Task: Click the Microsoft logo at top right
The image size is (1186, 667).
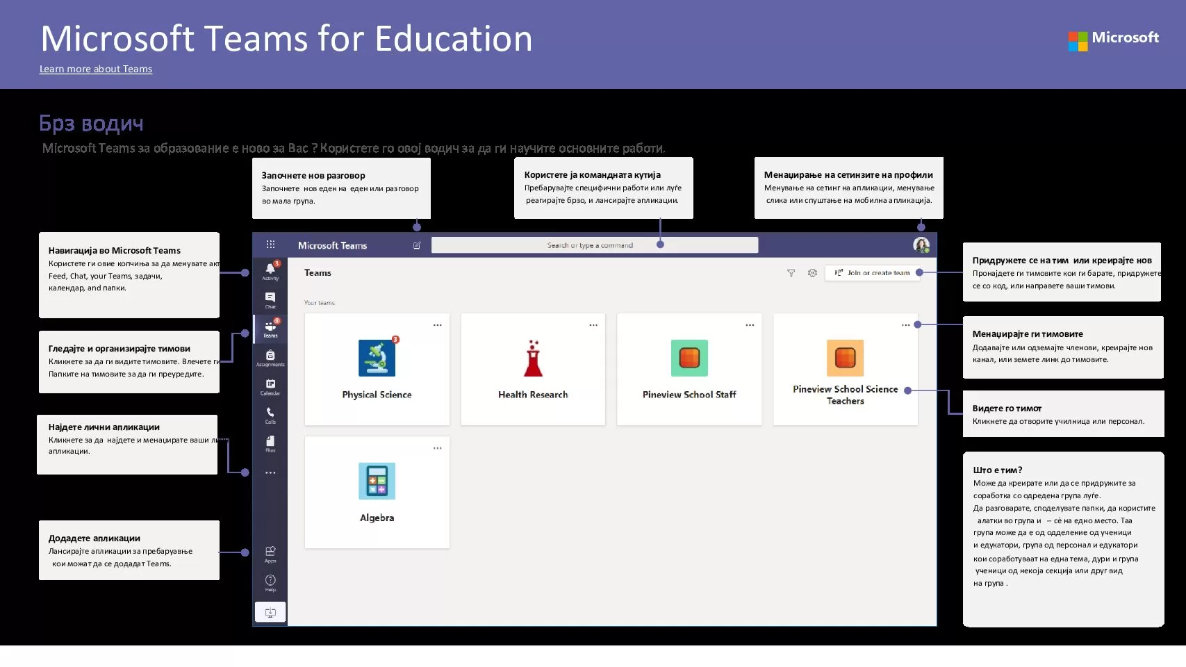Action: click(1114, 40)
